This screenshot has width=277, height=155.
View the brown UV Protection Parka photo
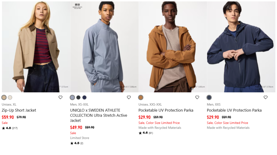(173, 47)
